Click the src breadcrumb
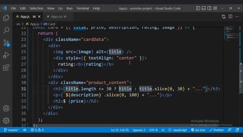The width and height of the screenshot is (243, 137). (18, 24)
